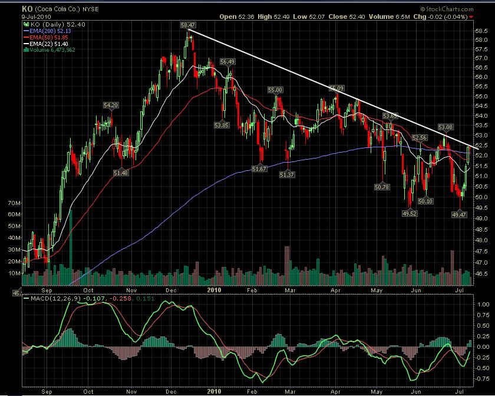Click 'EMA(22) 51.40' legend entry
Image resolution: width=495 pixels, height=396 pixels.
(x=48, y=44)
